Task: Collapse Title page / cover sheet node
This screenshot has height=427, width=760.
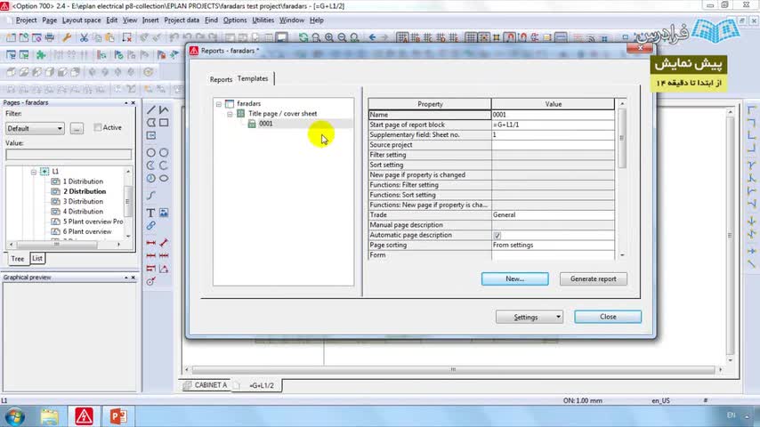Action: coord(230,114)
